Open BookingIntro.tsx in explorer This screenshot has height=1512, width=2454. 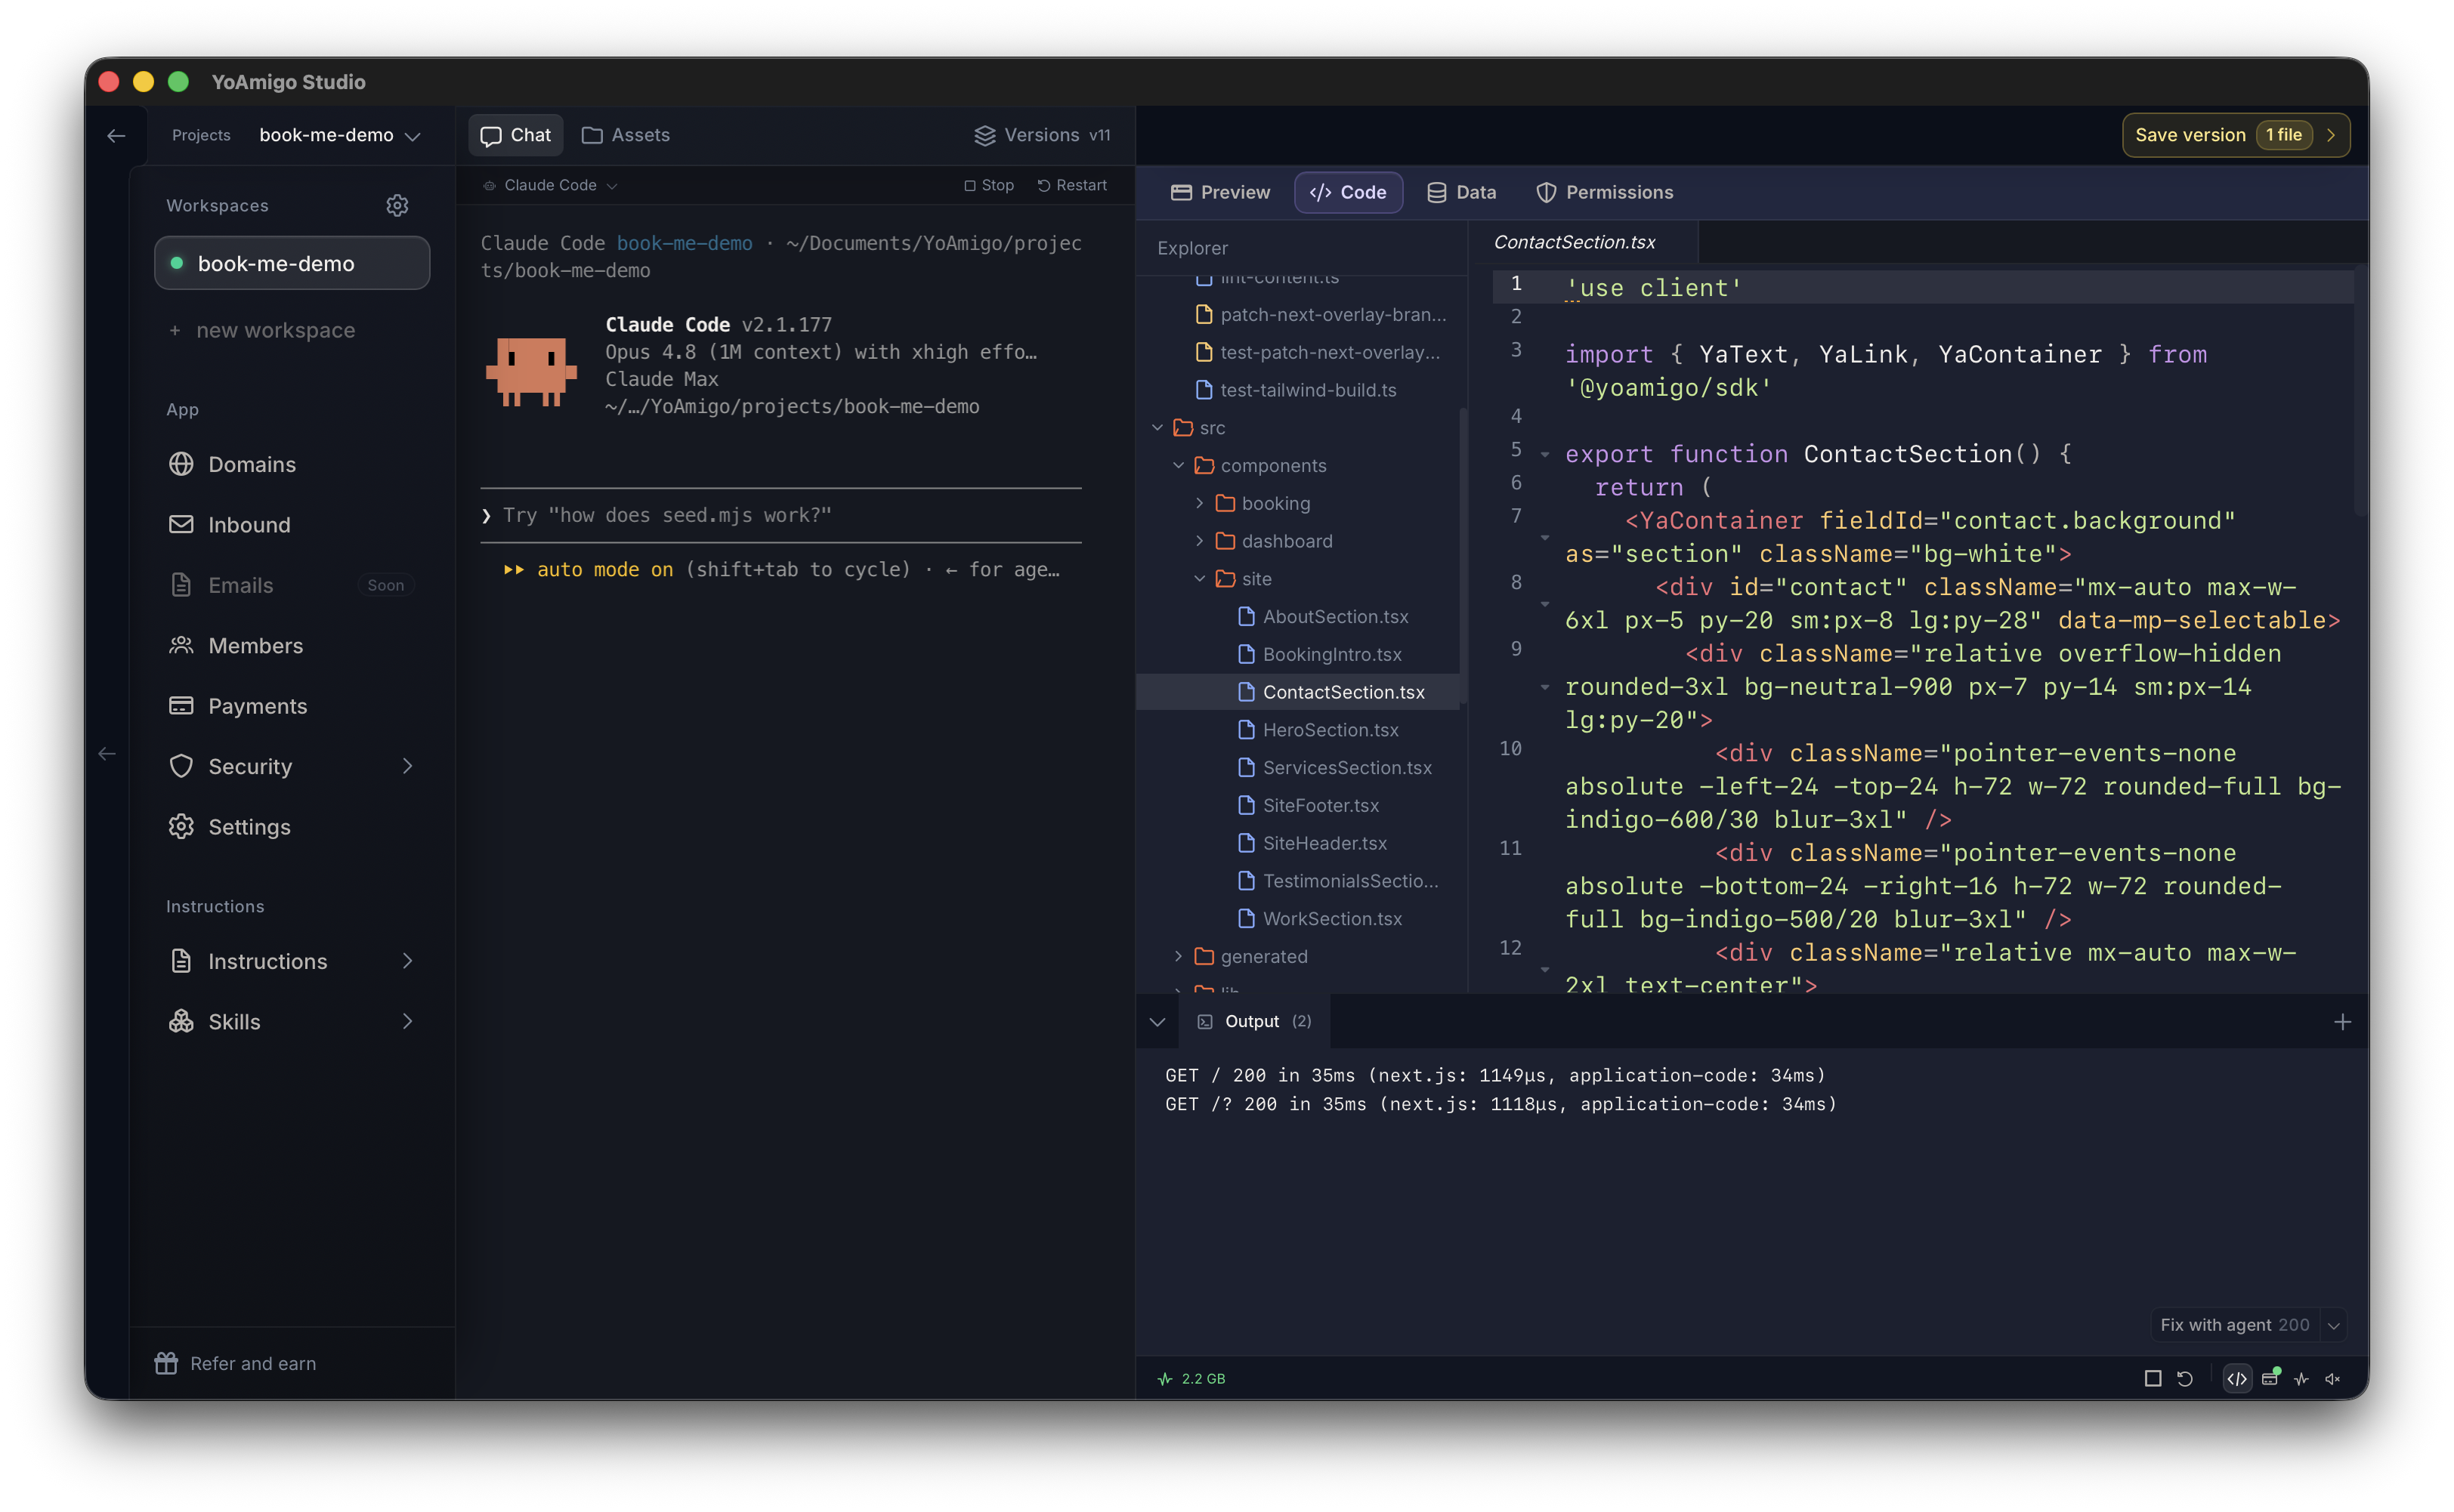pyautogui.click(x=1319, y=654)
